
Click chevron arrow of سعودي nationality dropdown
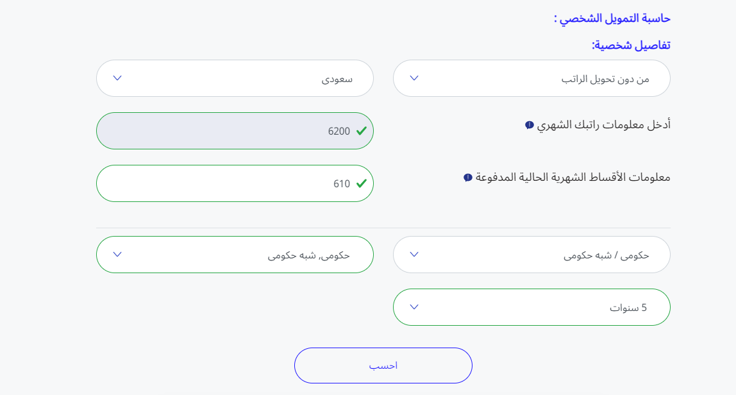(117, 78)
